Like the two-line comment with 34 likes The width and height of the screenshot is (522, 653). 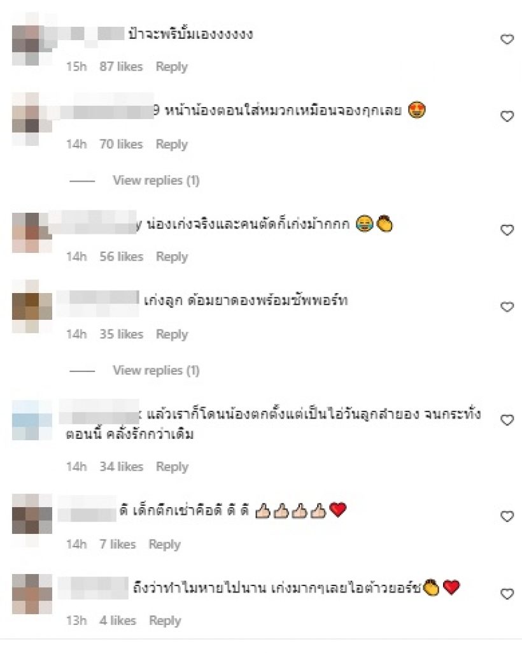(507, 420)
